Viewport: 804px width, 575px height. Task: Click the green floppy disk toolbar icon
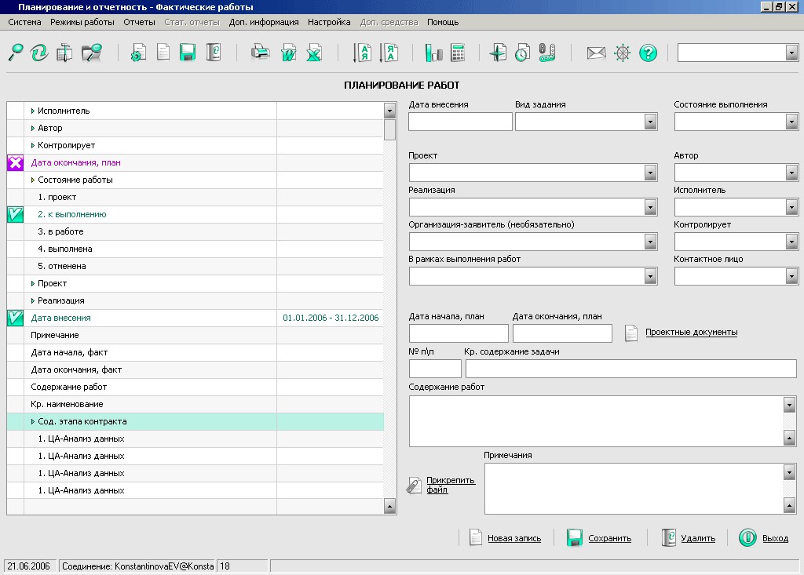coord(188,53)
